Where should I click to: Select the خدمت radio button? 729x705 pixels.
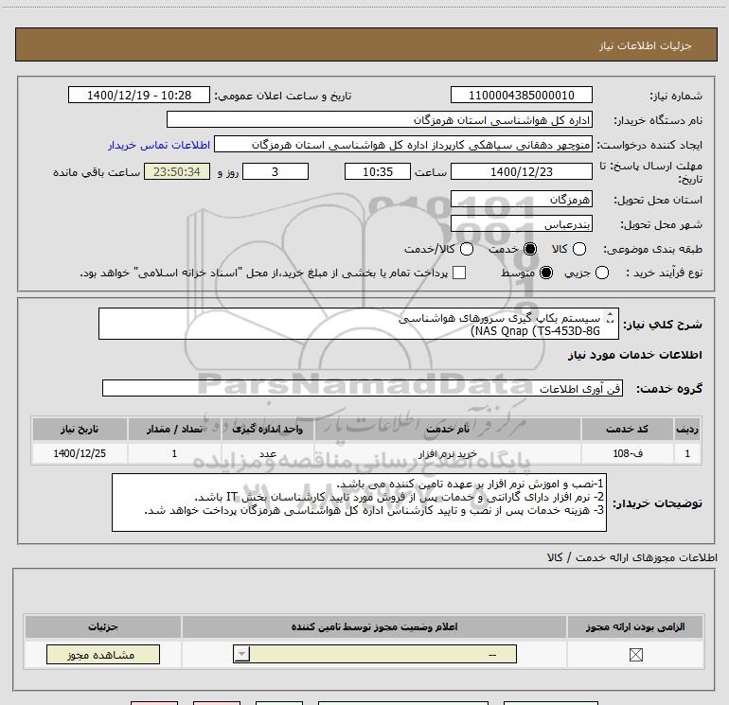(x=530, y=249)
